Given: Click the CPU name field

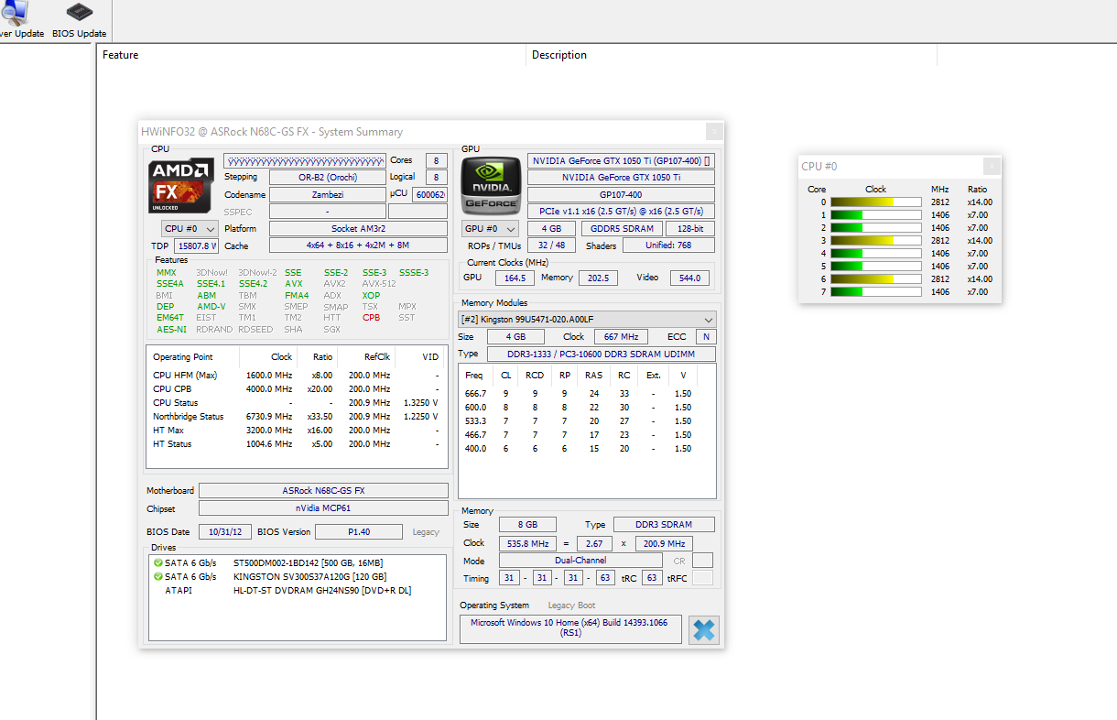Looking at the screenshot, I should tap(305, 160).
